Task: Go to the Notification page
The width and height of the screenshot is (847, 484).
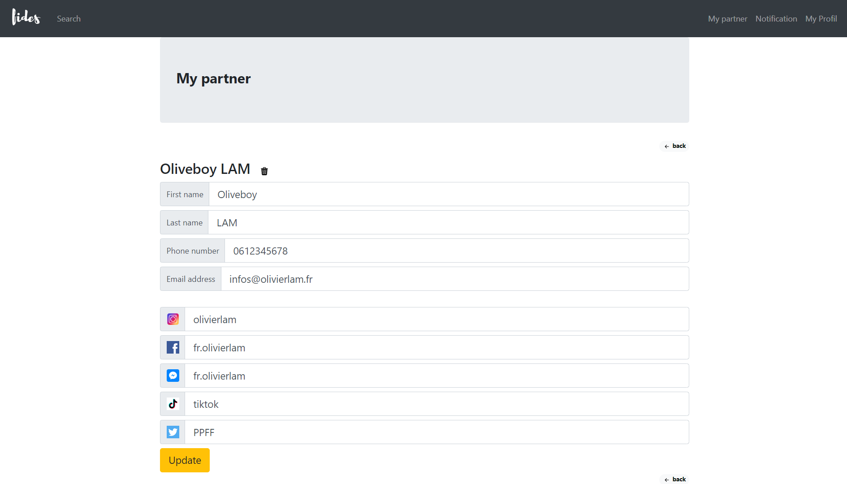Action: point(776,19)
